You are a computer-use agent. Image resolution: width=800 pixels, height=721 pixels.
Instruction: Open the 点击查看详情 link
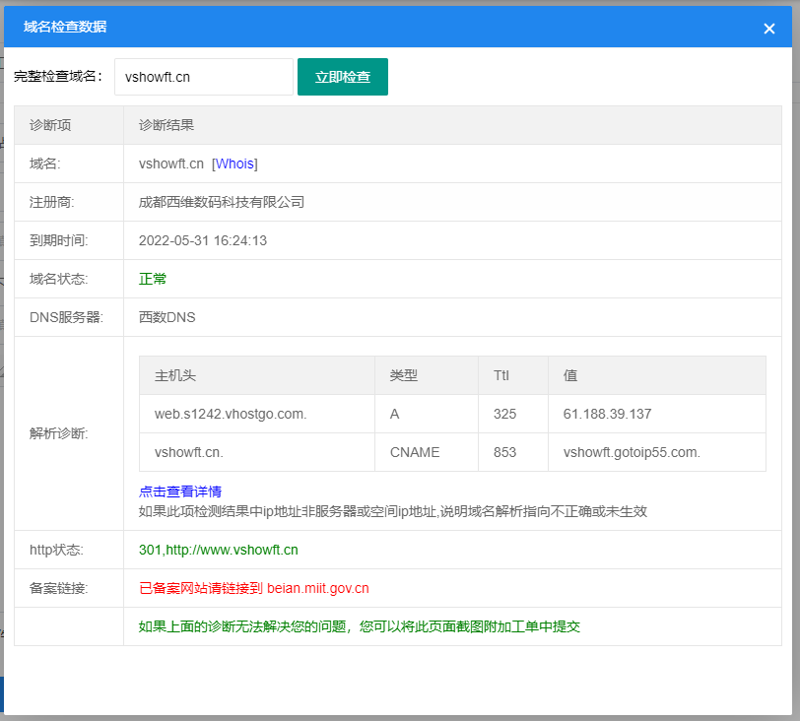(180, 492)
